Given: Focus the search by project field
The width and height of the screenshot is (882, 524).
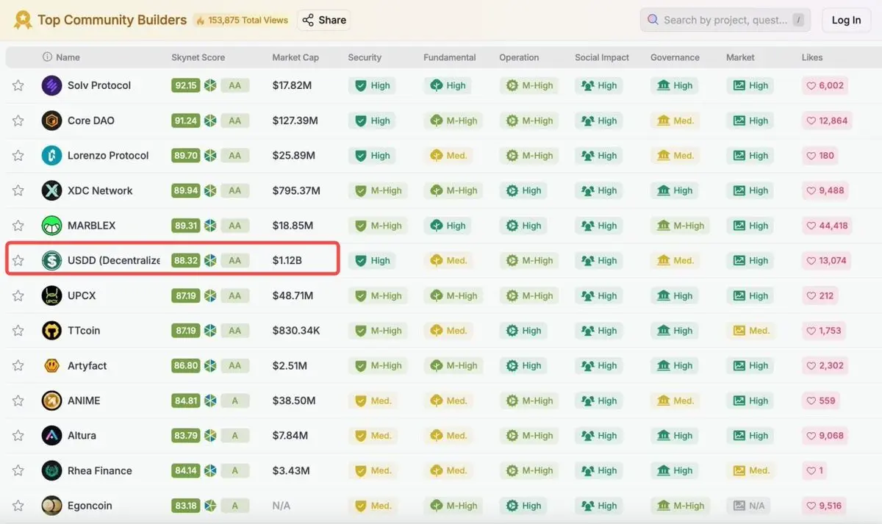Looking at the screenshot, I should (725, 20).
